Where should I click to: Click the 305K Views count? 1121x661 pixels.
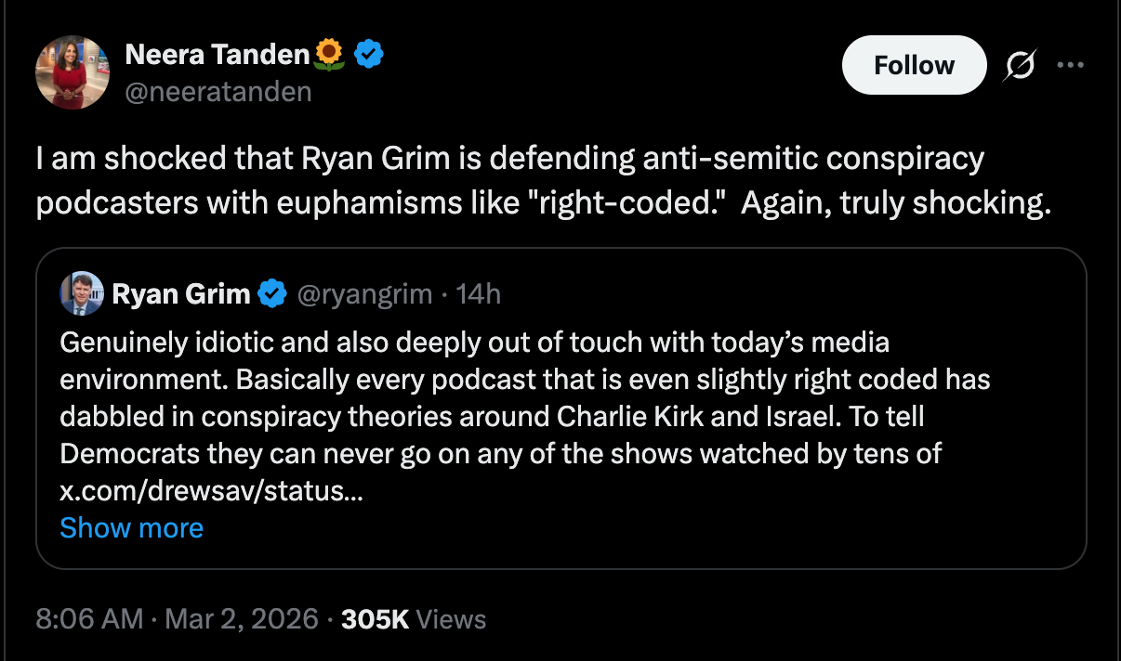point(414,619)
